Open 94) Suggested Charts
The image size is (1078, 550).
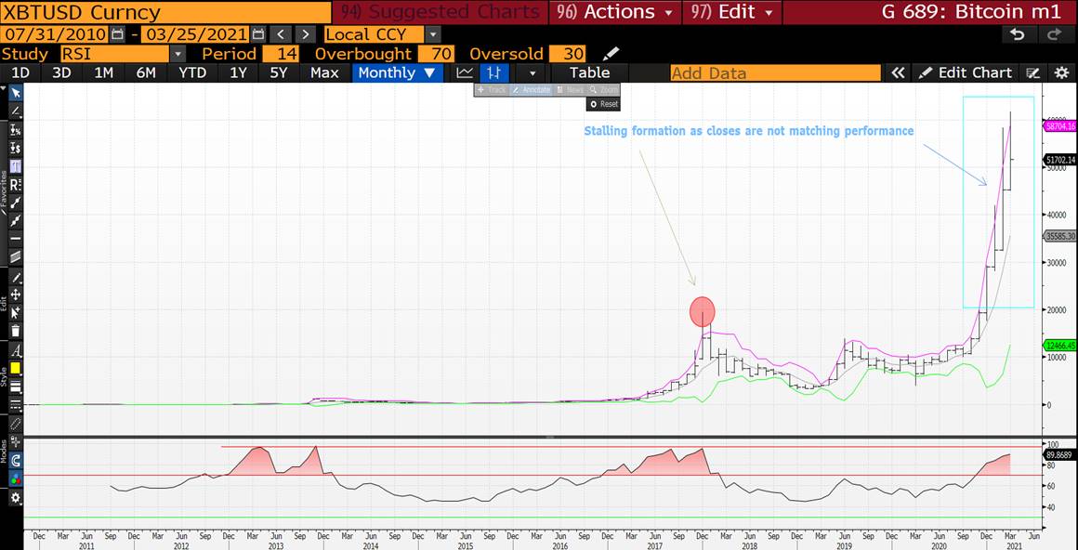(440, 12)
